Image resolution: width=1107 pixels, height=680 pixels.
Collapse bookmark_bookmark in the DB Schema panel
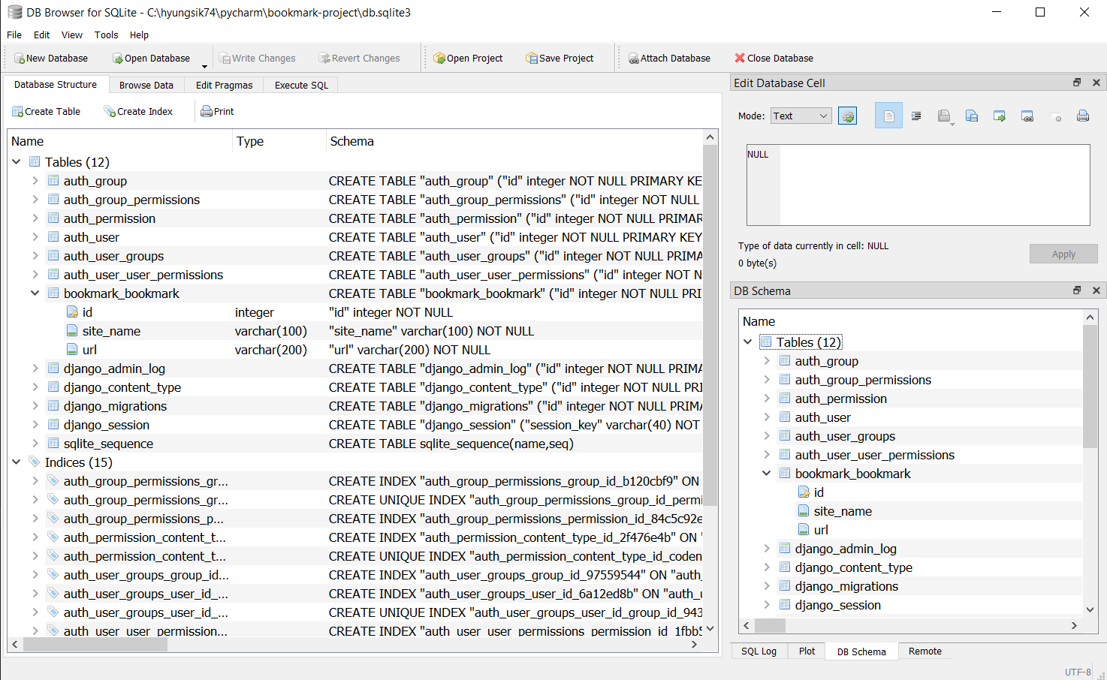767,474
